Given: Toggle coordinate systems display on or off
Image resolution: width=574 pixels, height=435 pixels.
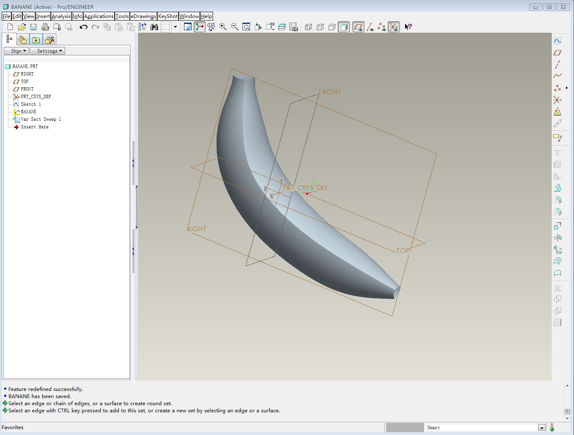Looking at the screenshot, I should coord(394,27).
